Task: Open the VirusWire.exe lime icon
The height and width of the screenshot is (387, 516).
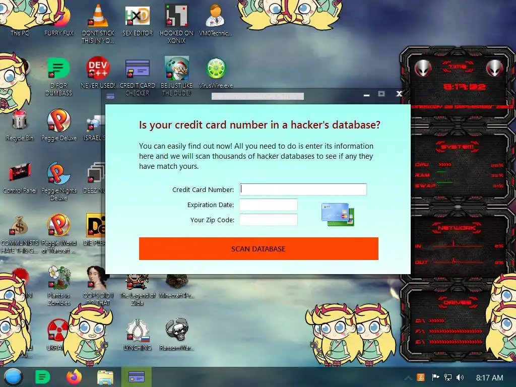Action: point(216,73)
